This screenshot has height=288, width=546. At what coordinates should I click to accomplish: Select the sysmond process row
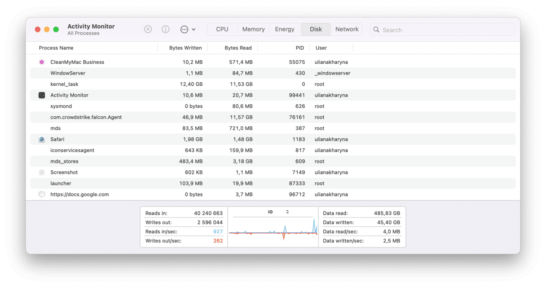point(273,106)
